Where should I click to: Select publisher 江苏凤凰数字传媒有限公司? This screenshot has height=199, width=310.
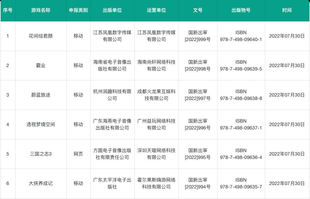(x=113, y=36)
